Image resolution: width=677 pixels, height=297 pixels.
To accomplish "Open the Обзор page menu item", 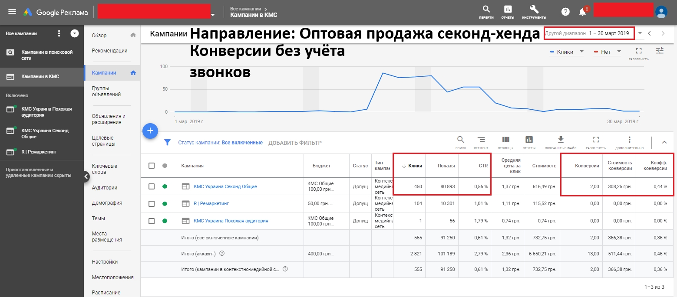I will pyautogui.click(x=99, y=36).
